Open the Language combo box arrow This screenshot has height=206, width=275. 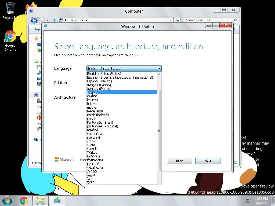tap(159, 68)
